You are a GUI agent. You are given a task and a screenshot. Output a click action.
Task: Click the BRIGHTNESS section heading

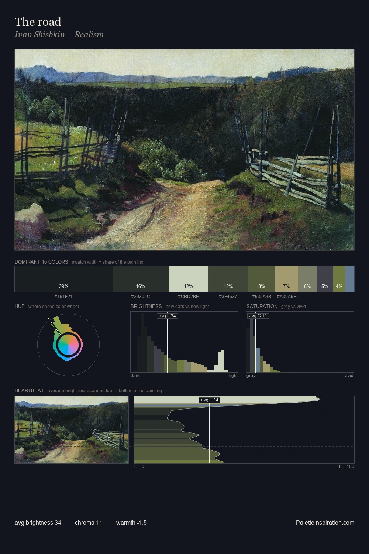pyautogui.click(x=146, y=306)
